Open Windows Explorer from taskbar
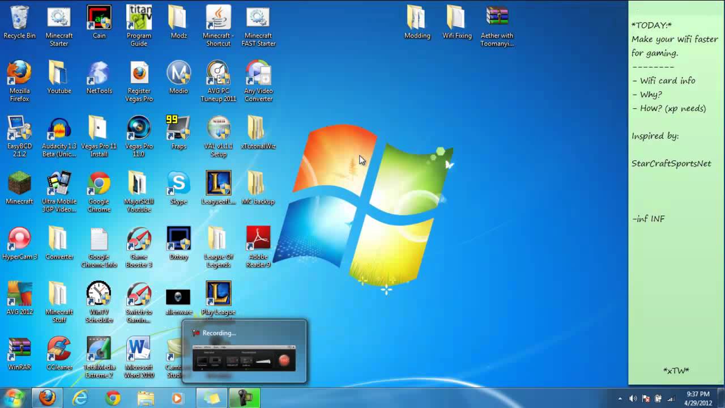Image resolution: width=725 pixels, height=408 pixels. [146, 398]
